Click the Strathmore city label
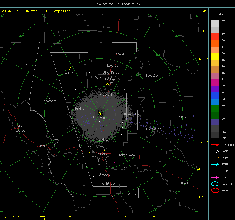This screenshot has width=235, height=220. 127,155
